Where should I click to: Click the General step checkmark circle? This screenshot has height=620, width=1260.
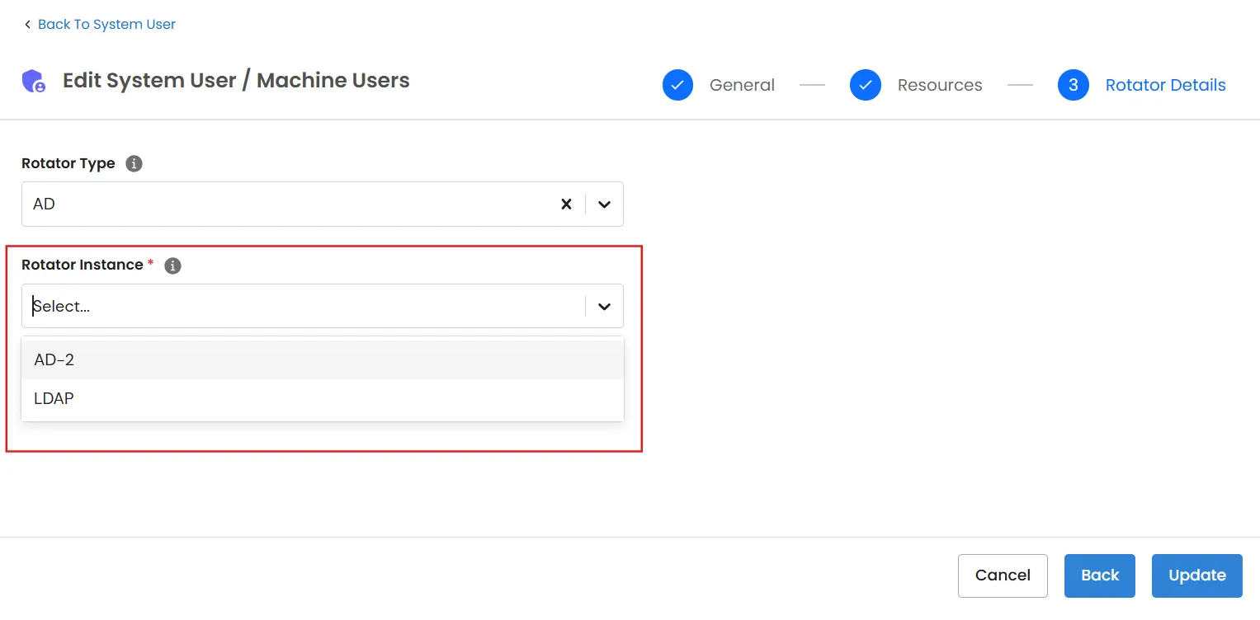pyautogui.click(x=677, y=85)
